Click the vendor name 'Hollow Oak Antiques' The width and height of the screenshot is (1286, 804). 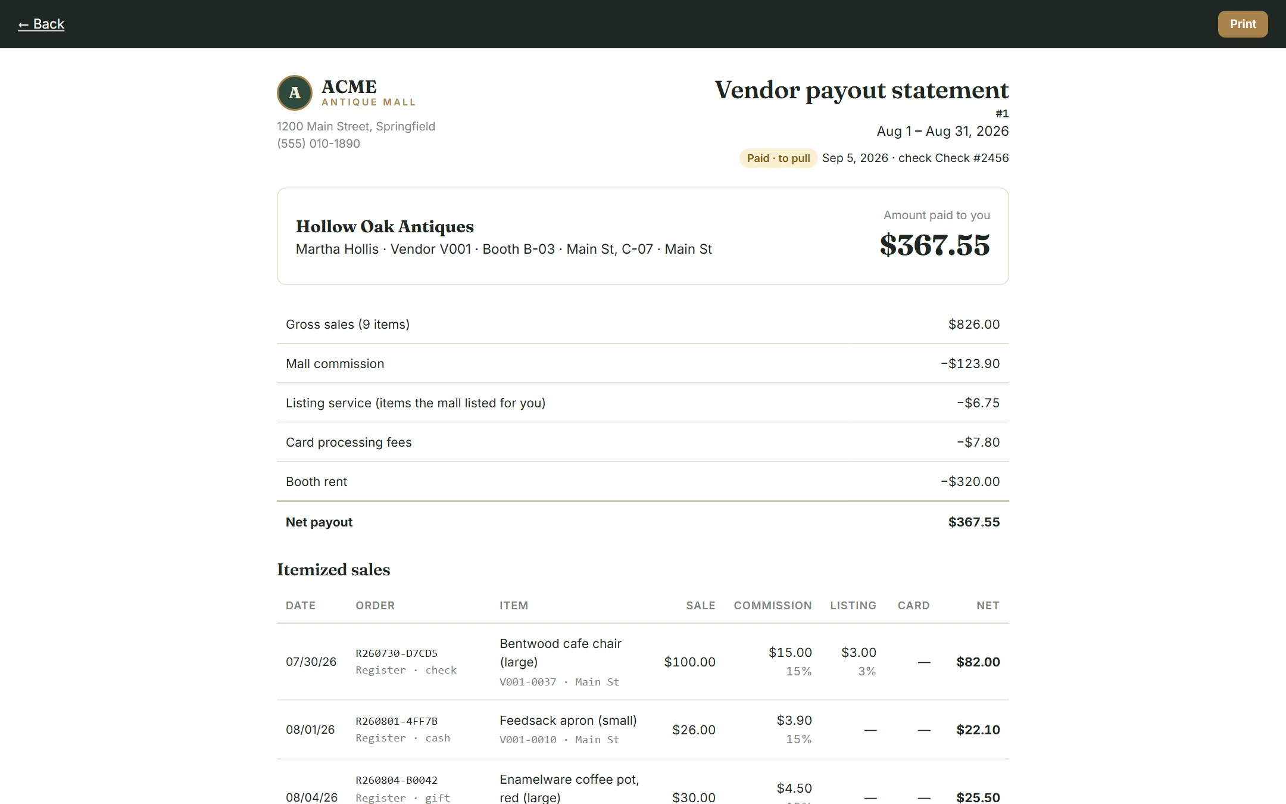coord(385,226)
